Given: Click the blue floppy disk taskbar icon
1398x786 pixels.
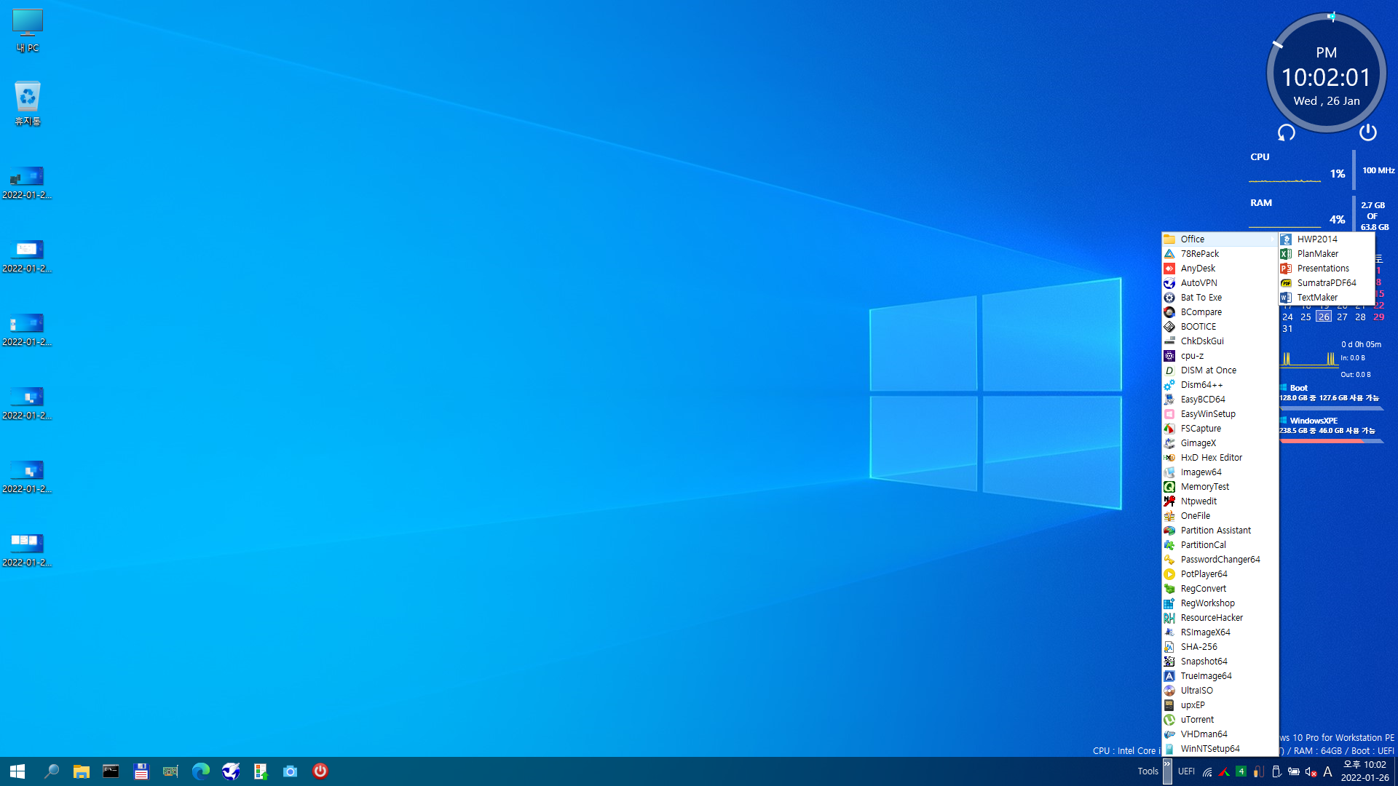Looking at the screenshot, I should [x=141, y=771].
